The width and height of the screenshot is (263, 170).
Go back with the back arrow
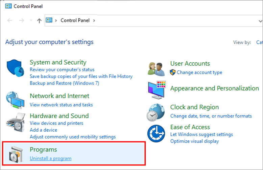click(x=10, y=21)
